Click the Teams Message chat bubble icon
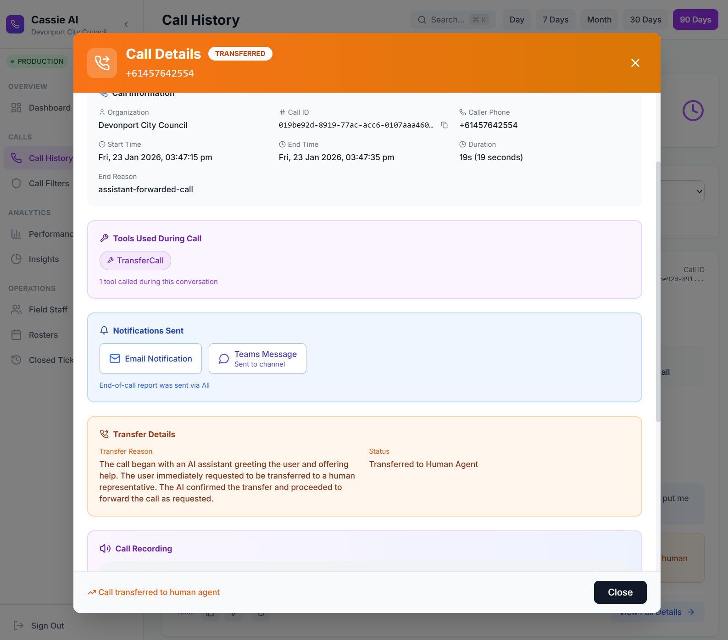728x640 pixels. click(224, 359)
